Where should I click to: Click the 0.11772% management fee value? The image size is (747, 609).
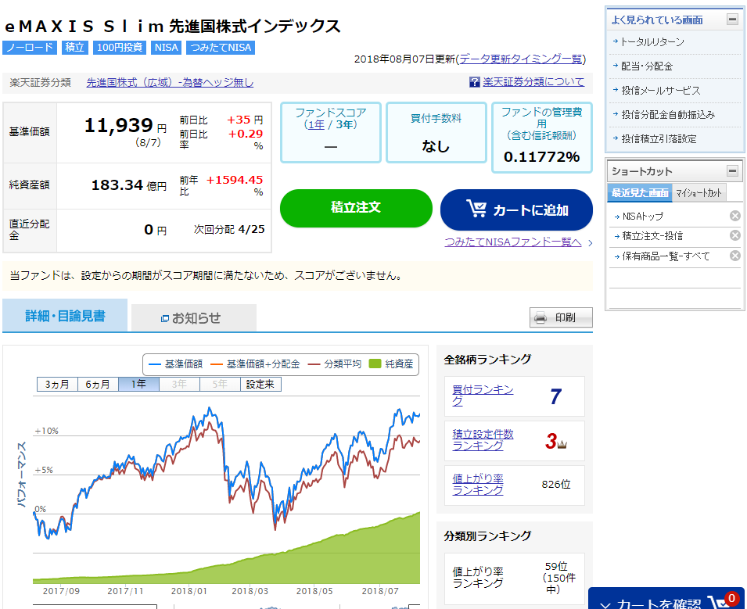point(541,156)
